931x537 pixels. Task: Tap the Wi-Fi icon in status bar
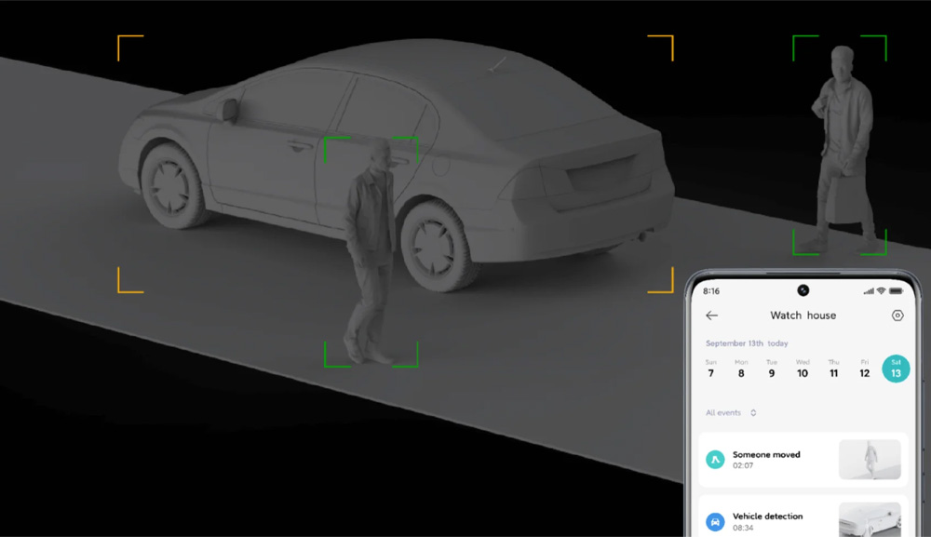pos(881,291)
